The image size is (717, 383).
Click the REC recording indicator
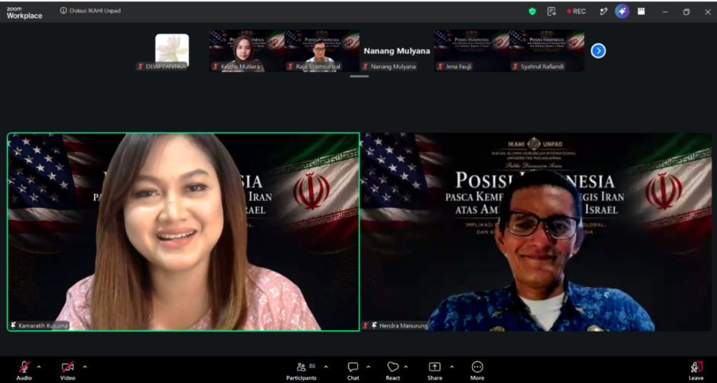pos(576,11)
